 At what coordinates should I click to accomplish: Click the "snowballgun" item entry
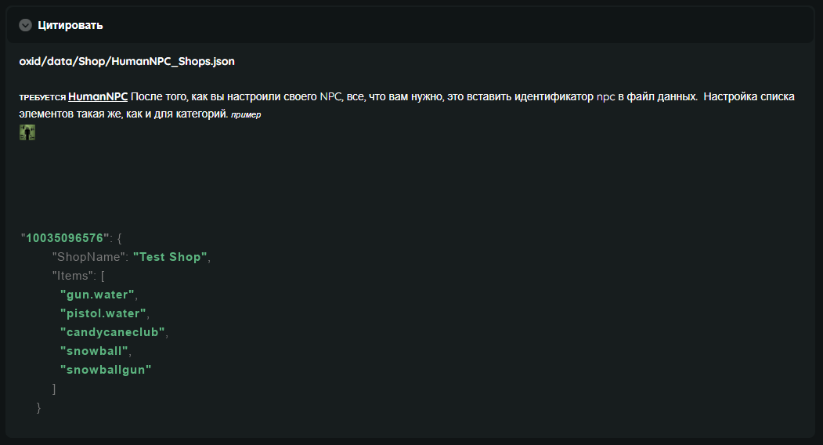point(106,370)
